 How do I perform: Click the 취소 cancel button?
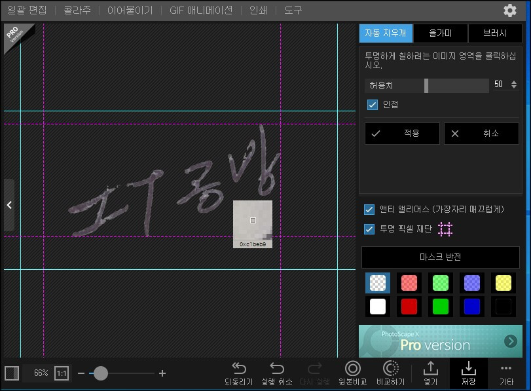(x=481, y=134)
